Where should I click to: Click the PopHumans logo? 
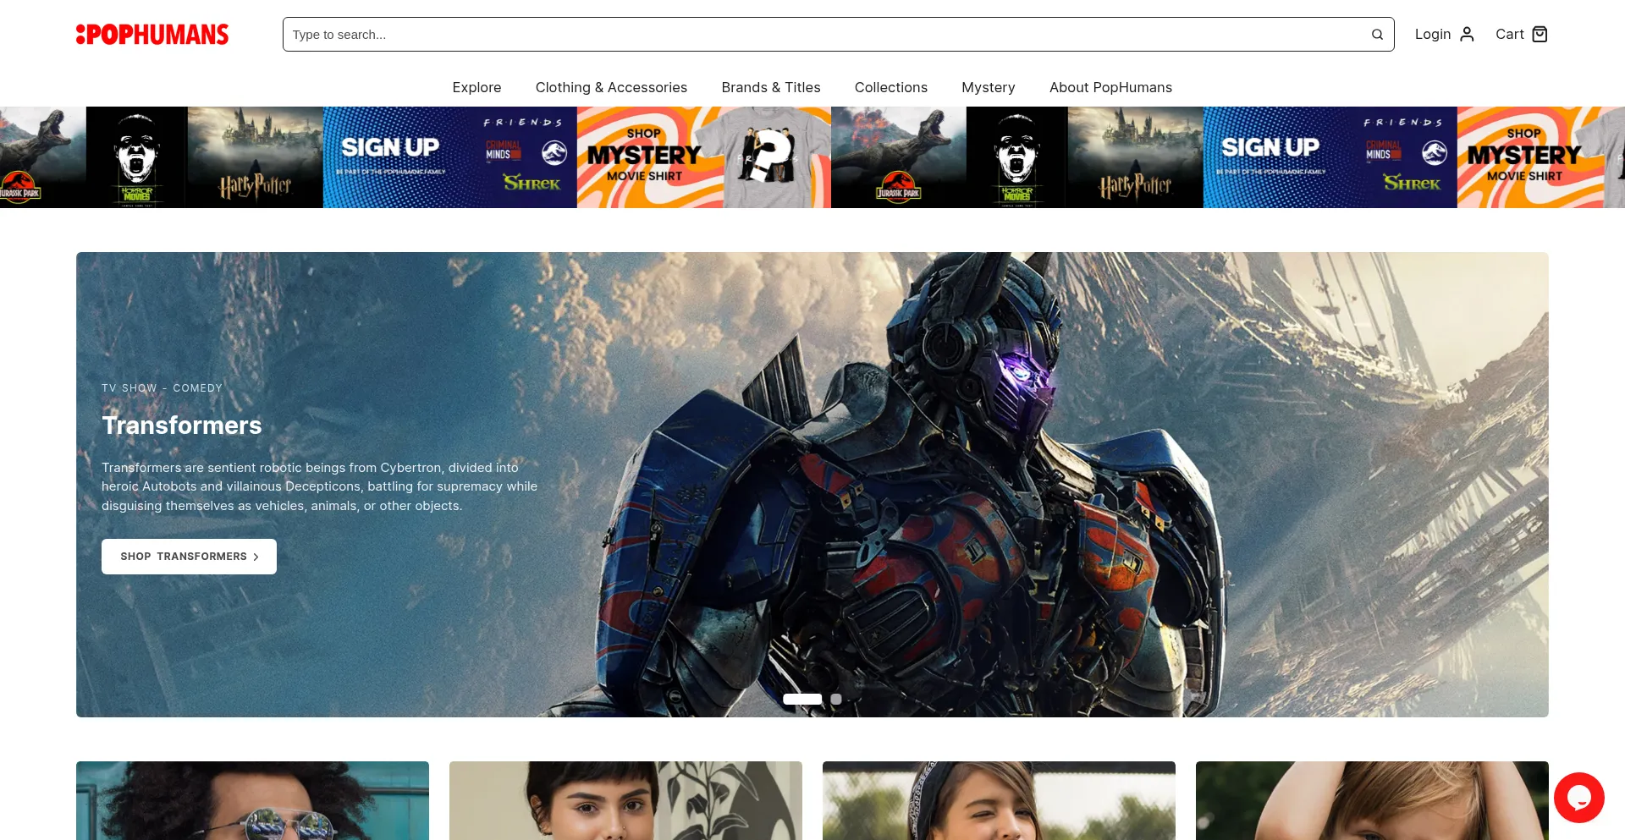[152, 35]
